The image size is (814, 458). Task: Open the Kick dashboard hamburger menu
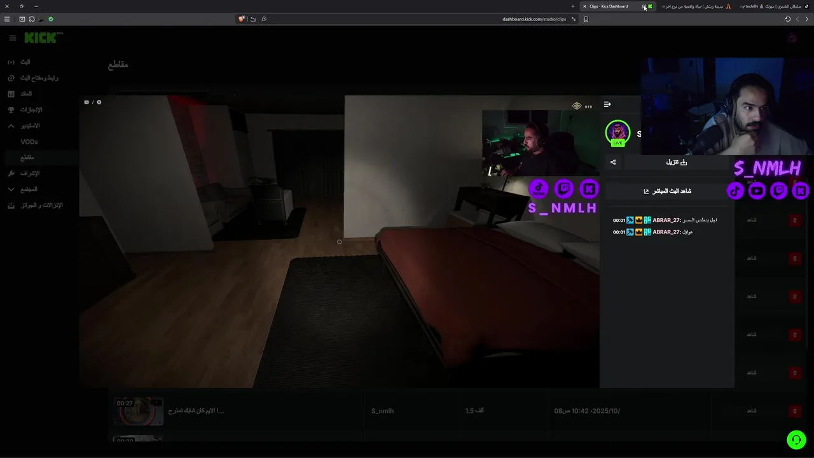coord(12,38)
